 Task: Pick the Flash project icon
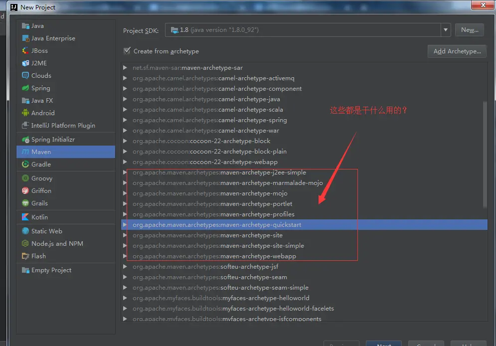pos(25,256)
